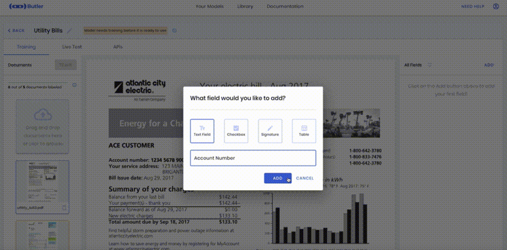Open the All Fields filter icon
Screen dimensions: 507x250
pos(430,65)
